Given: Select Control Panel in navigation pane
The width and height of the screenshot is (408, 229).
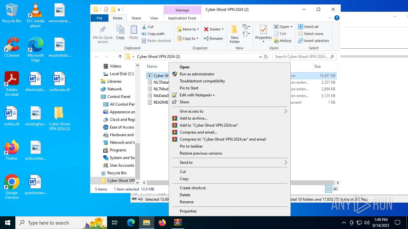Looking at the screenshot, I should click(116, 97).
